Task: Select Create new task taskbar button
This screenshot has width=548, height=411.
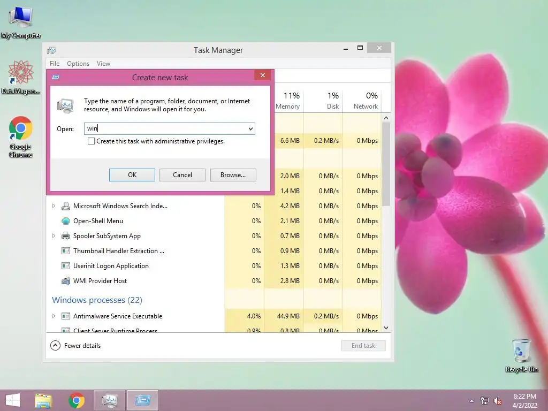Action: coord(143,400)
